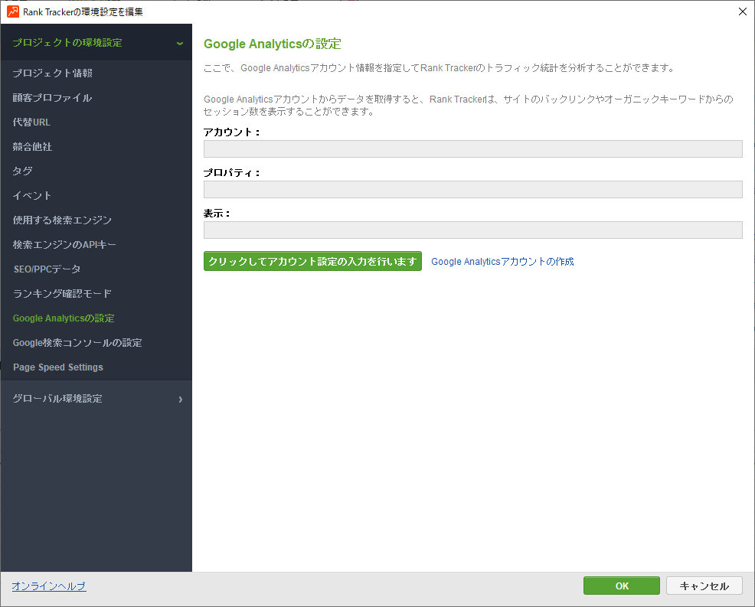Open イベント settings
The height and width of the screenshot is (607, 755).
pos(32,196)
